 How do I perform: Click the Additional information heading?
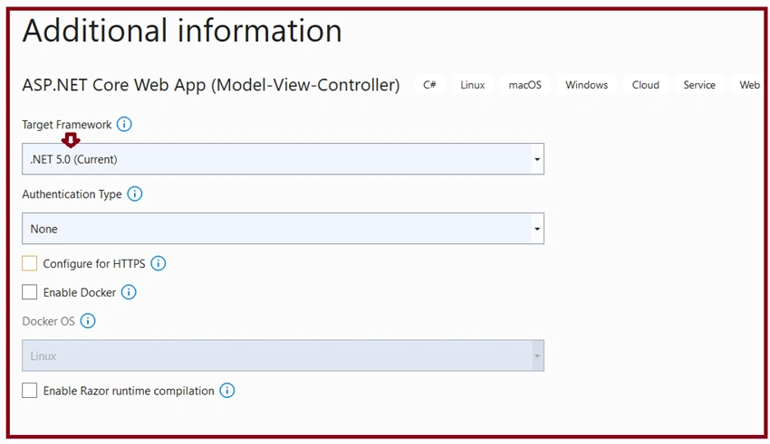click(182, 31)
